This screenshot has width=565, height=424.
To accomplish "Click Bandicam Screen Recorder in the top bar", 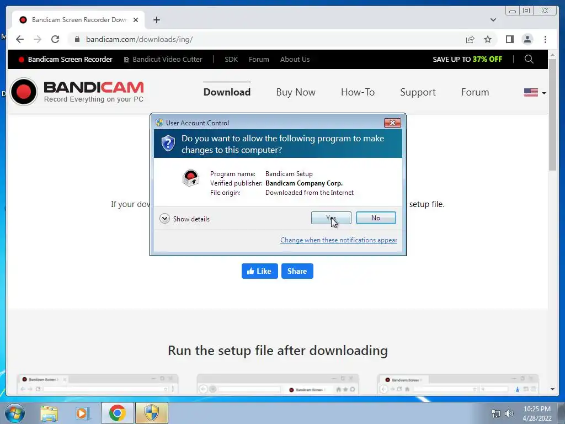I will tap(66, 60).
